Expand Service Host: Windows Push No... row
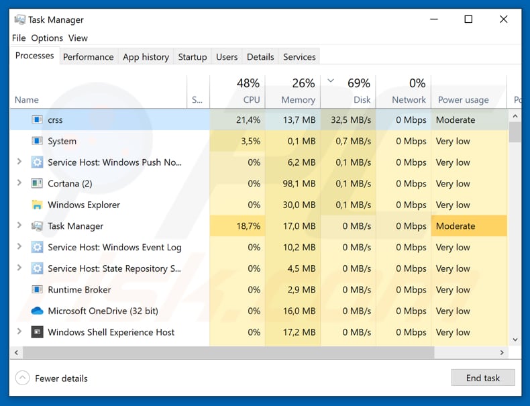 19,162
